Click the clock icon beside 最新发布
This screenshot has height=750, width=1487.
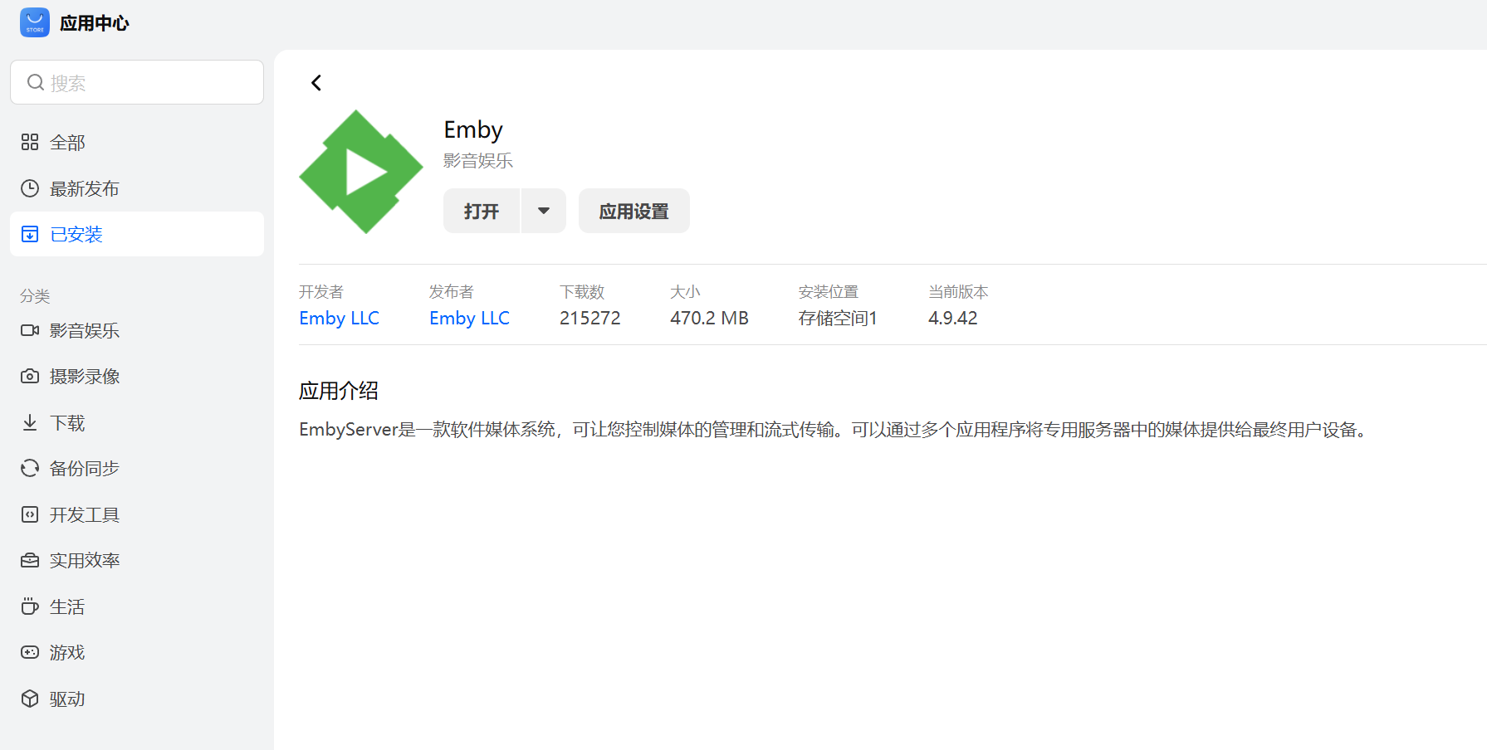click(30, 188)
